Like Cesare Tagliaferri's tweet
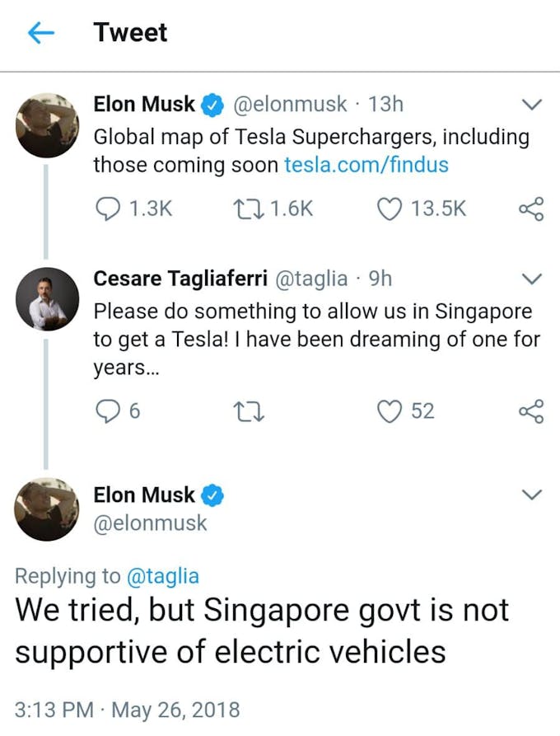The width and height of the screenshot is (560, 736). pos(388,410)
